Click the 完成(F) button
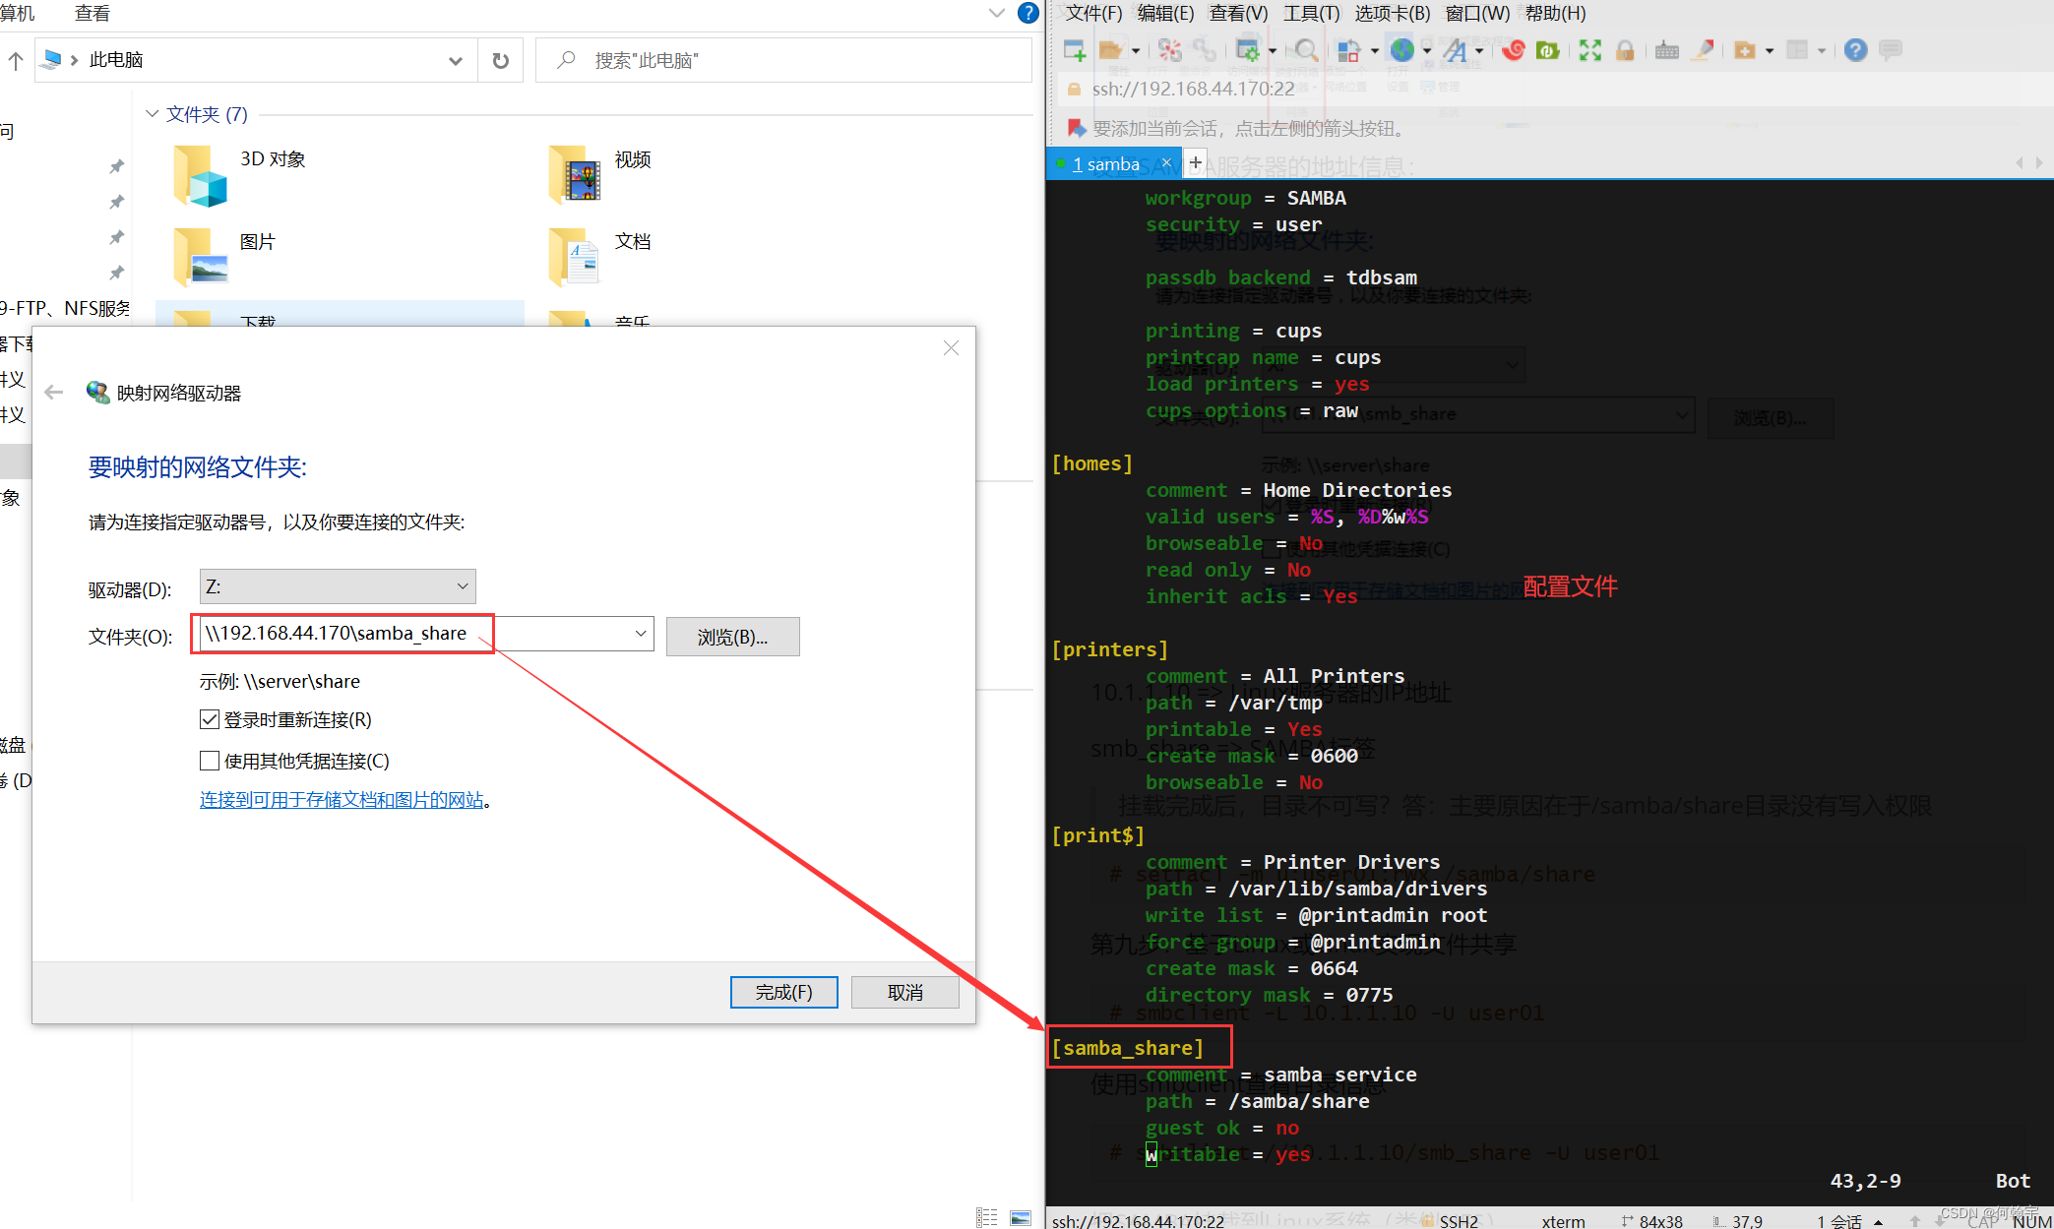The image size is (2054, 1229). (x=783, y=992)
